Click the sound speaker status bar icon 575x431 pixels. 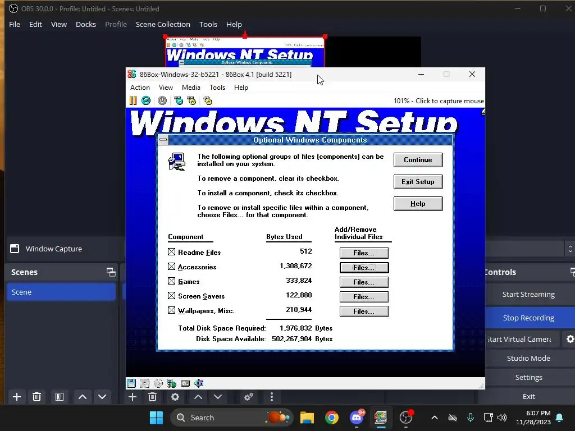click(199, 383)
